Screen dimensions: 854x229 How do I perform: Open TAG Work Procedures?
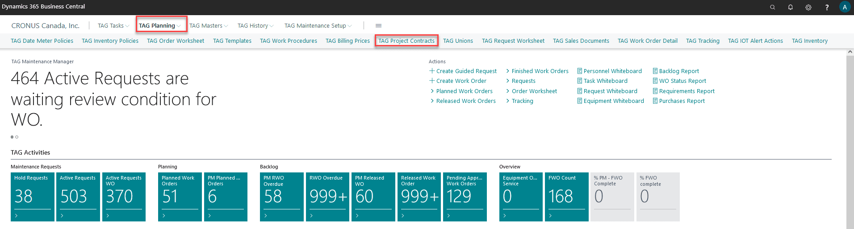click(x=289, y=41)
